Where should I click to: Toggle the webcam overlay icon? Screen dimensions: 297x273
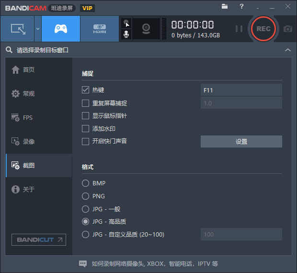point(146,29)
